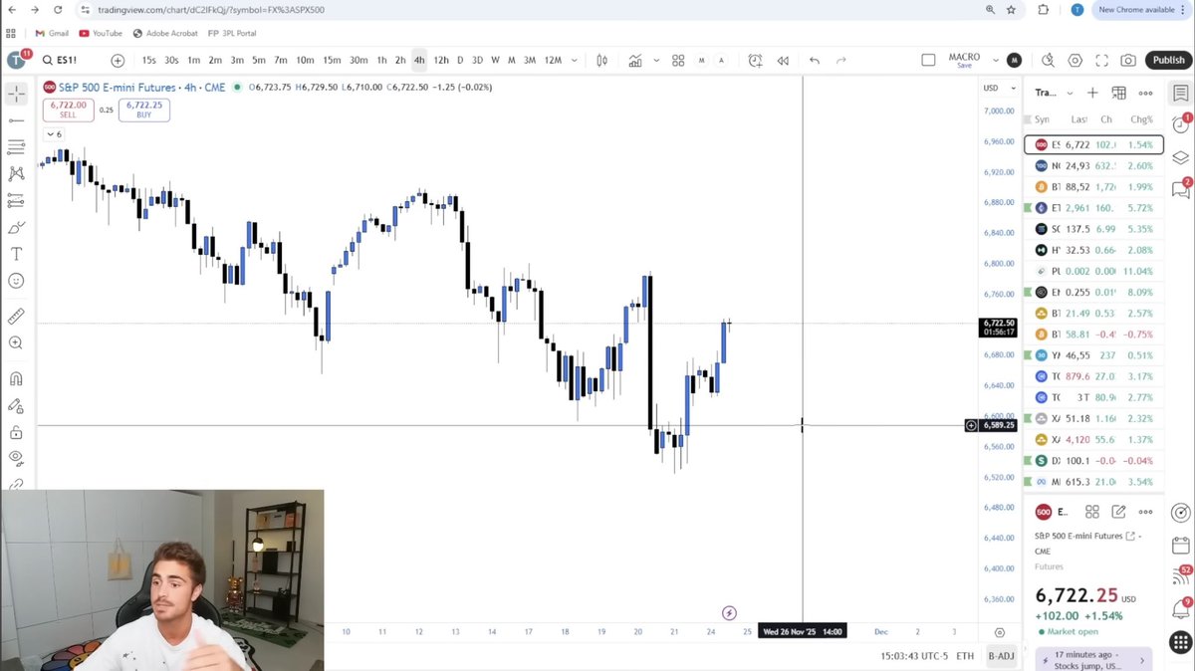Toggle magnet mode in drawing toolbar
The height and width of the screenshot is (671, 1195).
click(16, 378)
